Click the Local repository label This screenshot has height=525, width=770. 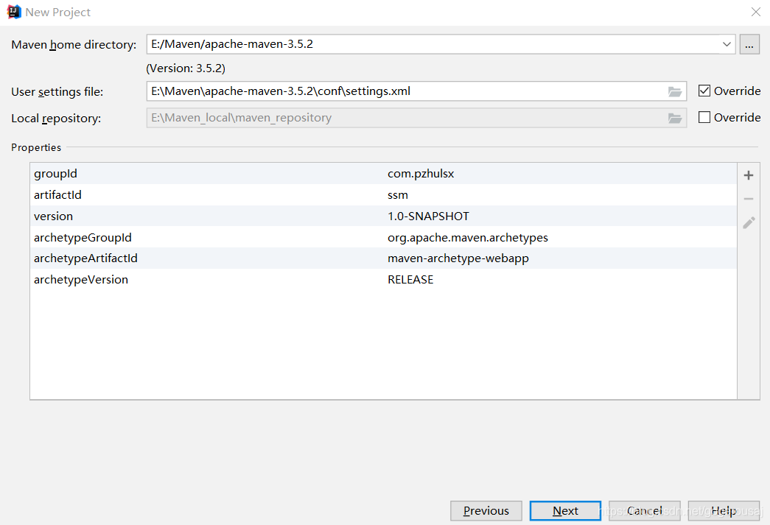tap(56, 119)
